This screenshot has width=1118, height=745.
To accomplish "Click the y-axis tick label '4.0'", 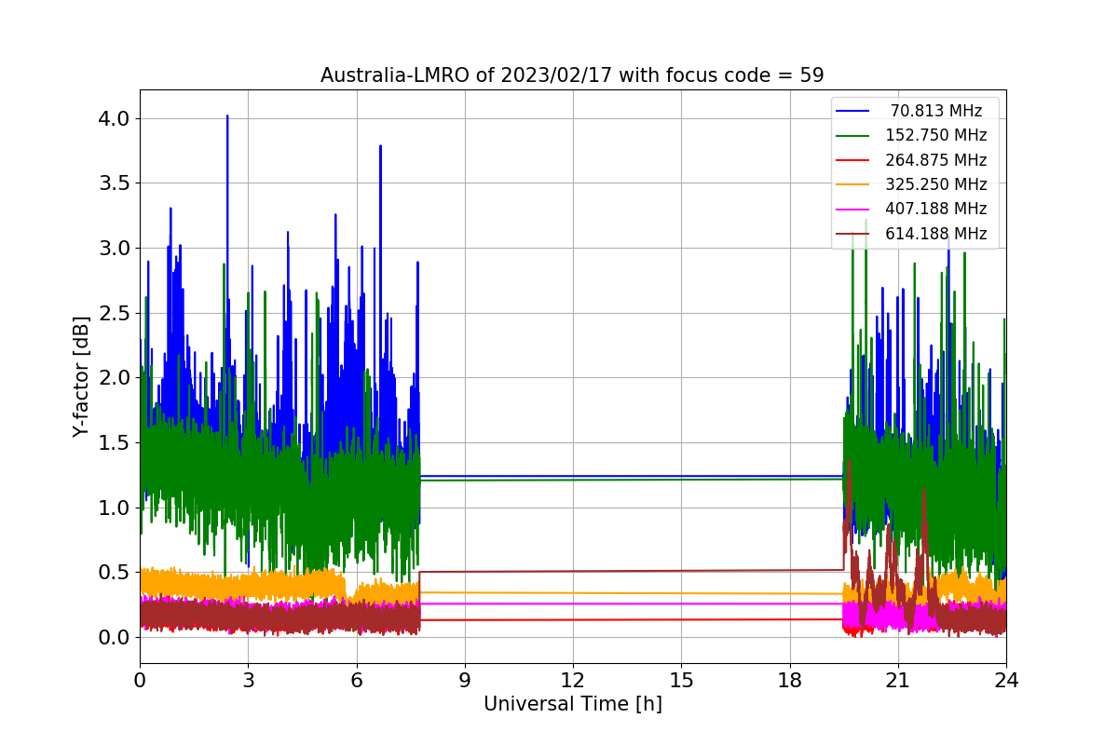I will pos(113,119).
